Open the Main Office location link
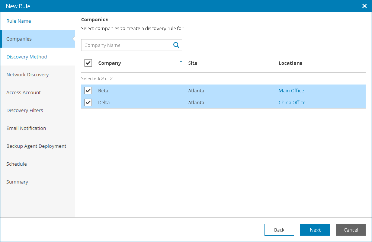The width and height of the screenshot is (372, 242). tap(291, 90)
